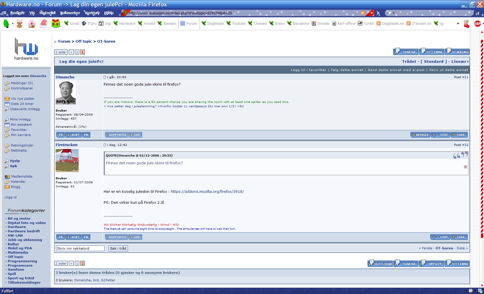Click the gingerbread house home icon
Viewport: 484px width, 294px height.
[32, 24]
